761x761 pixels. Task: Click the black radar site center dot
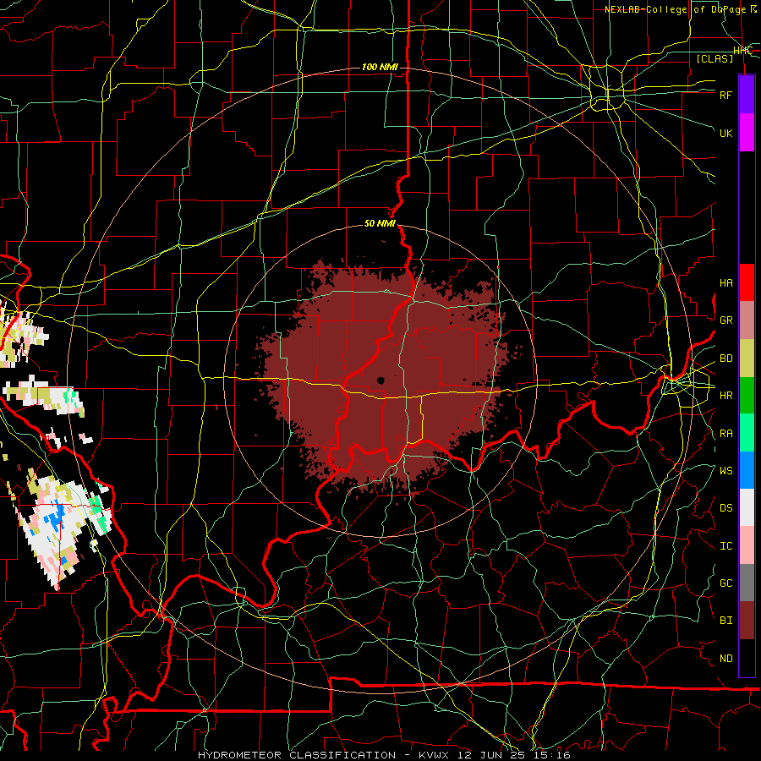(381, 380)
